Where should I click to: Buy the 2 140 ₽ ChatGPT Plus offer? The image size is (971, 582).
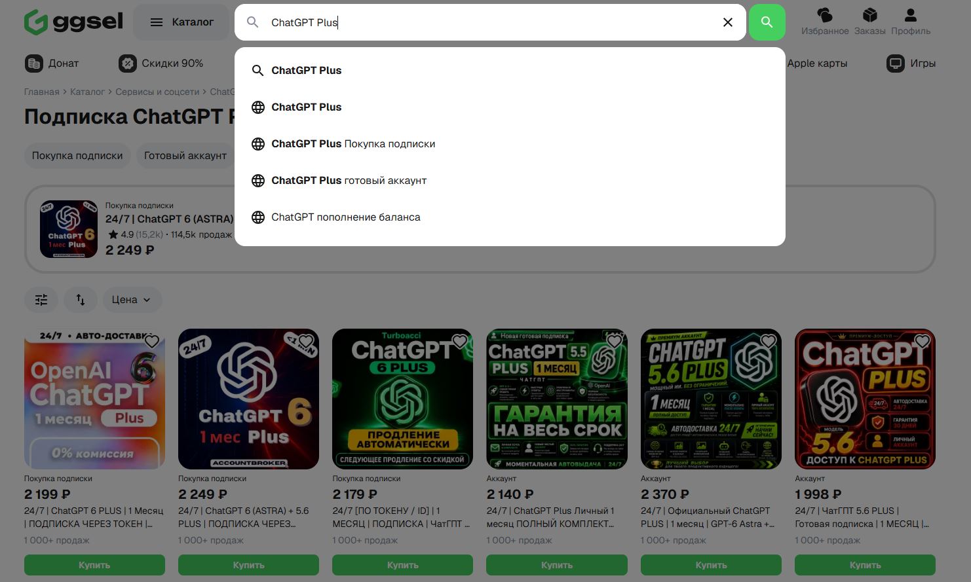(x=557, y=565)
